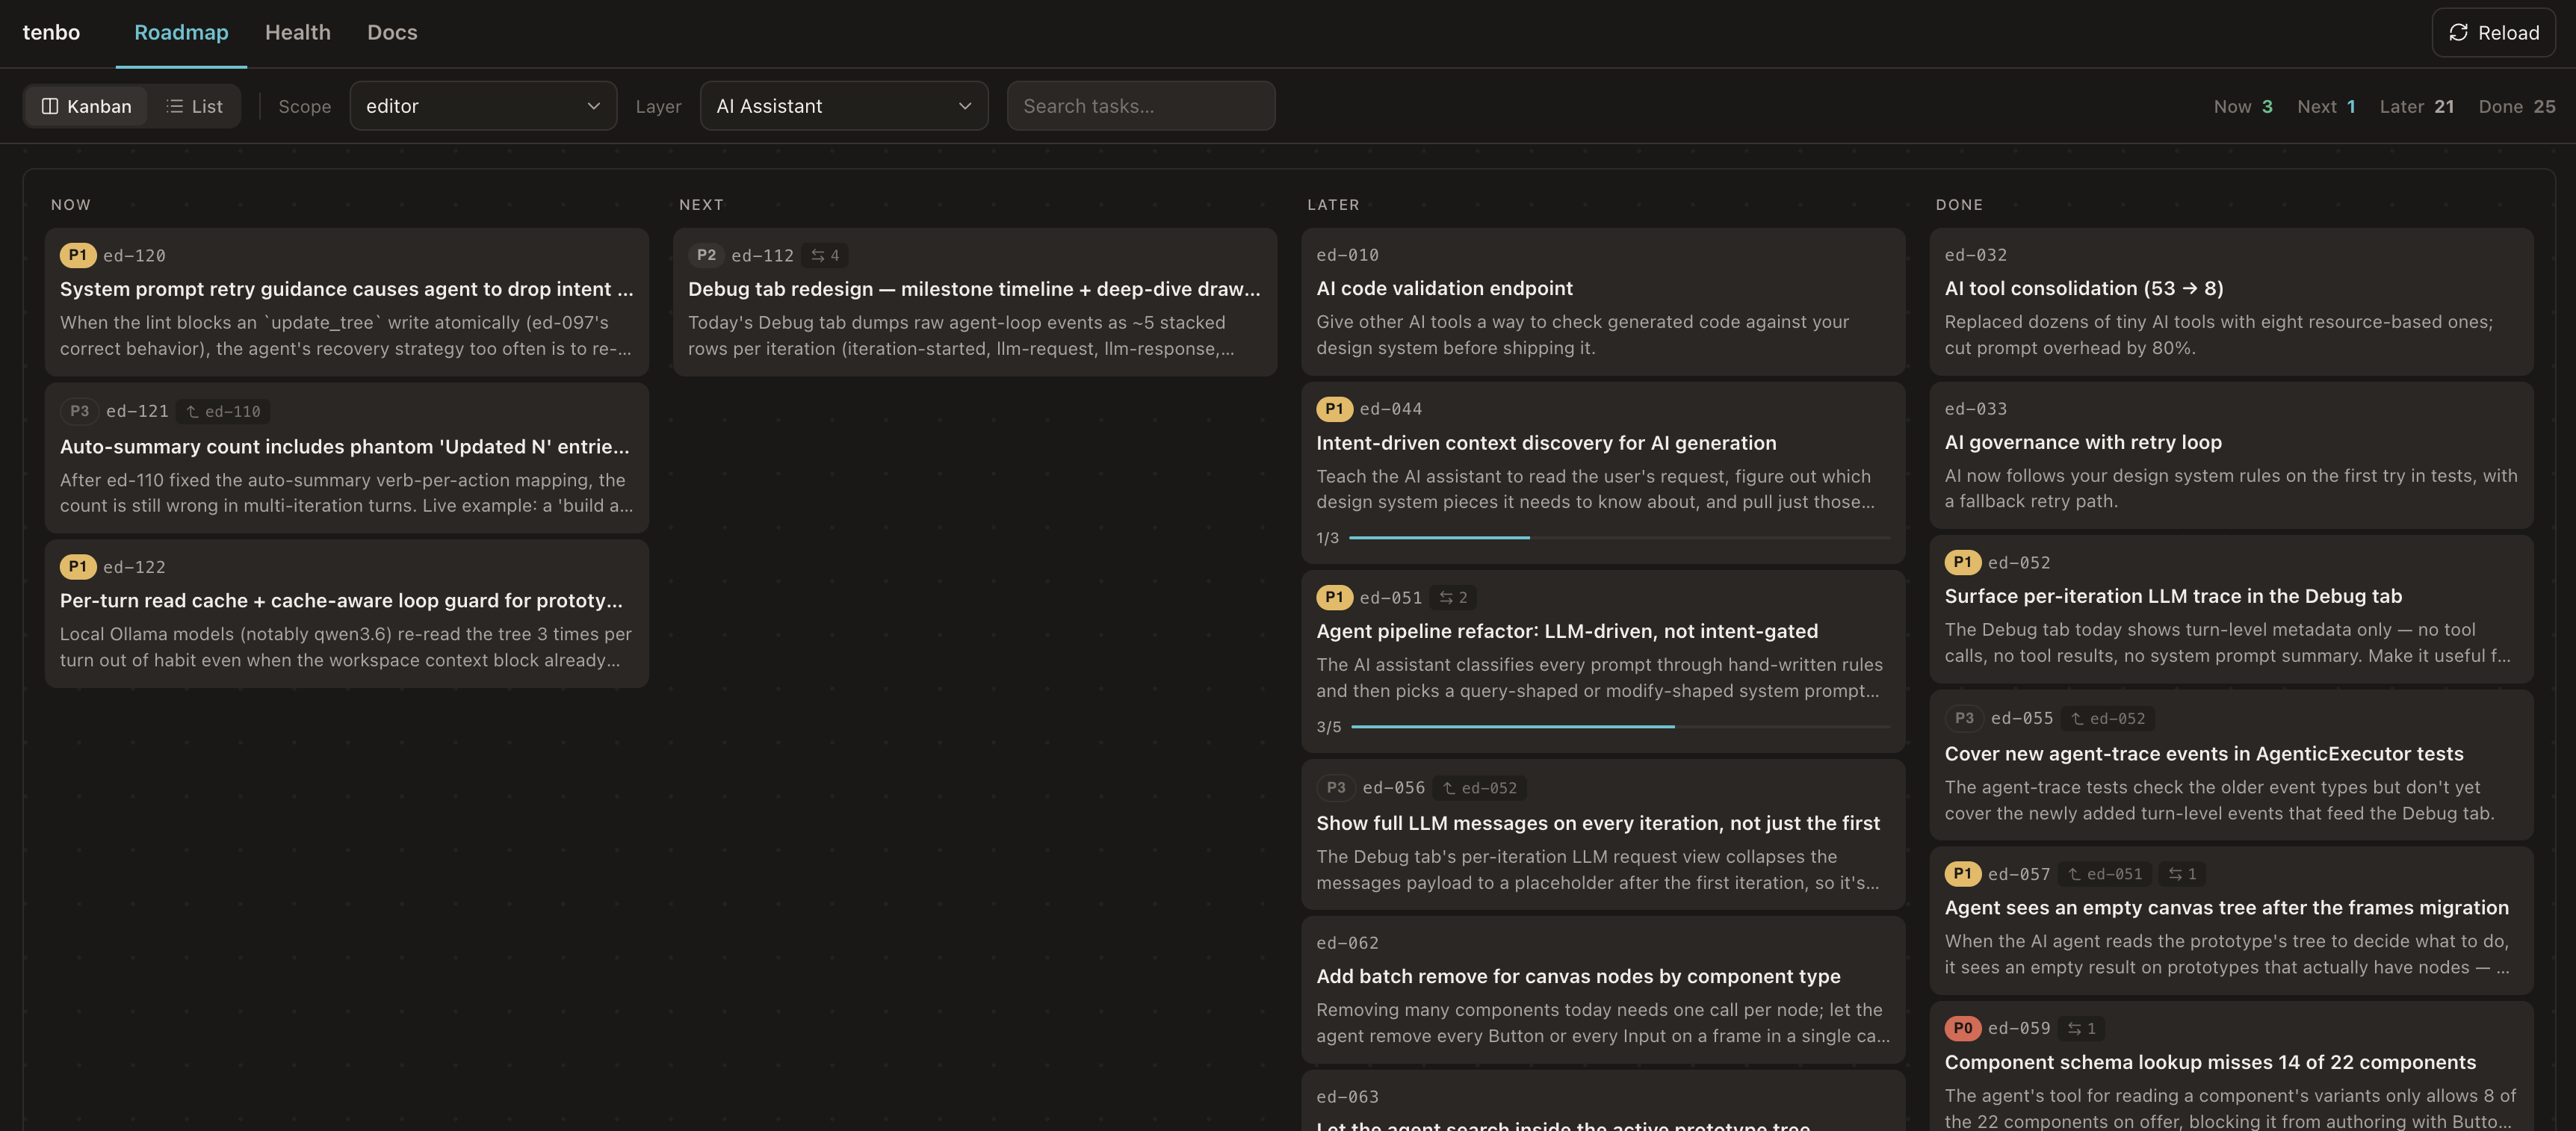This screenshot has width=2576, height=1131.
Task: Click the NOW column header
Action: coord(71,204)
